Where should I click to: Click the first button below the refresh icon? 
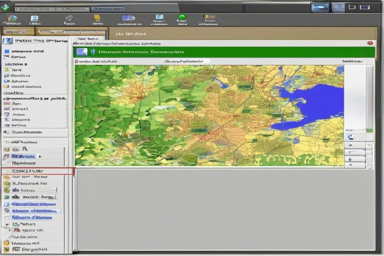[x=355, y=145]
